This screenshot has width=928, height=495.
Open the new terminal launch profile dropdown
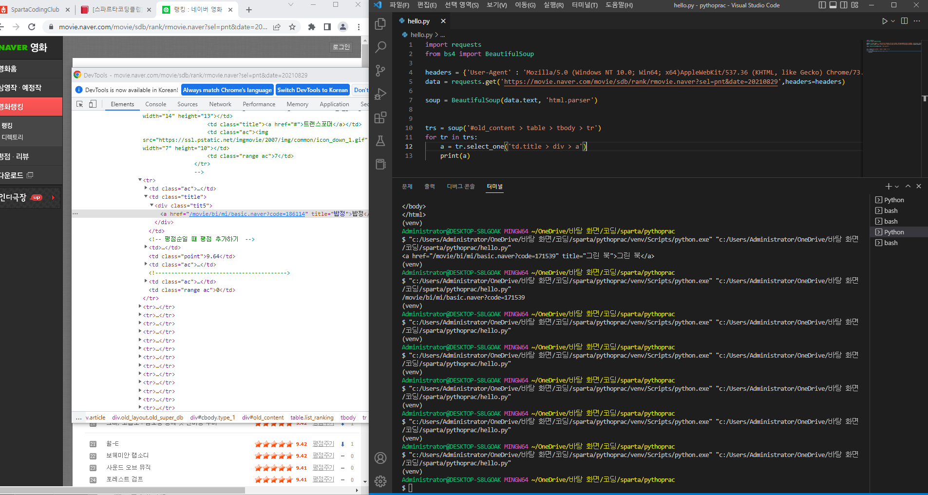pos(897,187)
